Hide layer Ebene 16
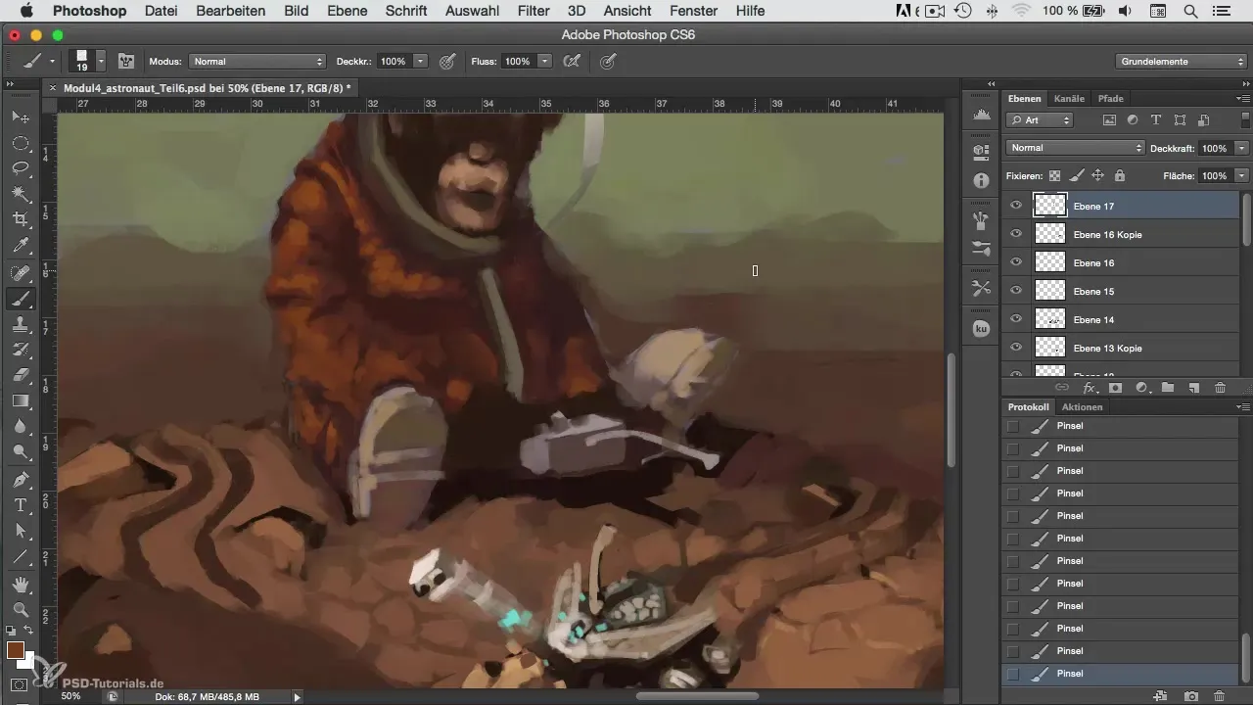The image size is (1253, 705). click(x=1016, y=262)
